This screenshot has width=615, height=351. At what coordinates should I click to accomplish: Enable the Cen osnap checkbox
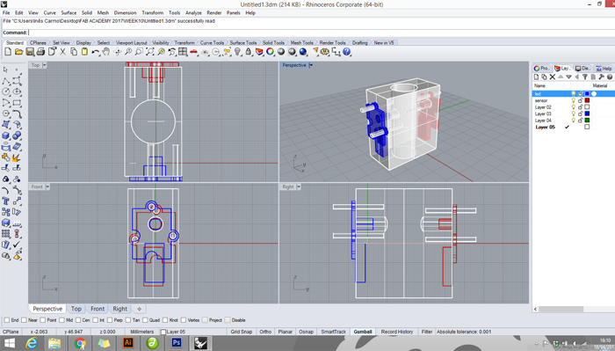[78, 320]
